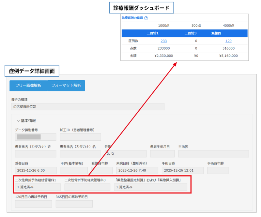
Task: Open the 233 case count link
Action: point(164,41)
